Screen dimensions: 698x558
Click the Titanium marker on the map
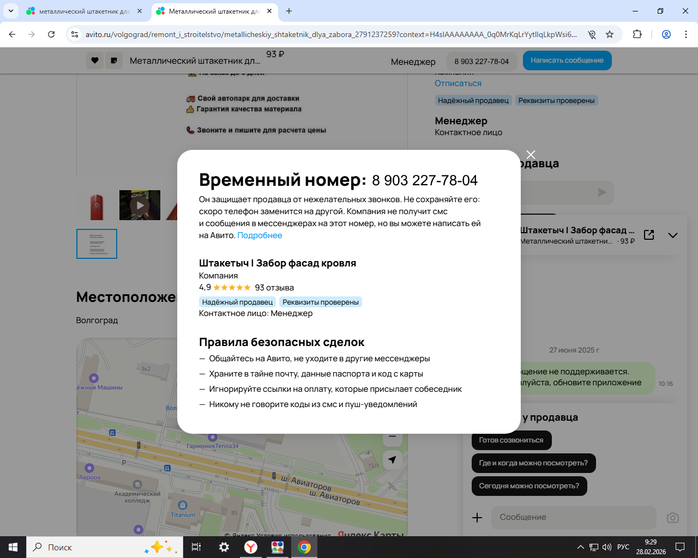[183, 506]
